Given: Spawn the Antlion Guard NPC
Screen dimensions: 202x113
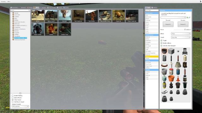Looking at the screenshot, I should click(x=51, y=16).
